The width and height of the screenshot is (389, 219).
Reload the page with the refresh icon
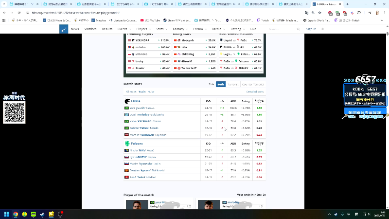(x=19, y=13)
